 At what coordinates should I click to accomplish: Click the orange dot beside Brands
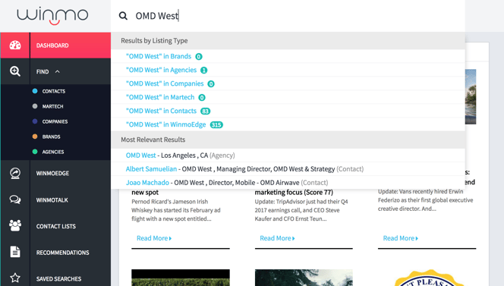[35, 137]
